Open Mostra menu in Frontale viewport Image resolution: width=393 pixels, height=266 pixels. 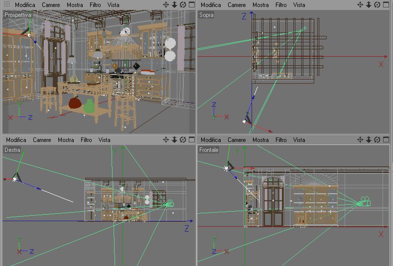261,140
